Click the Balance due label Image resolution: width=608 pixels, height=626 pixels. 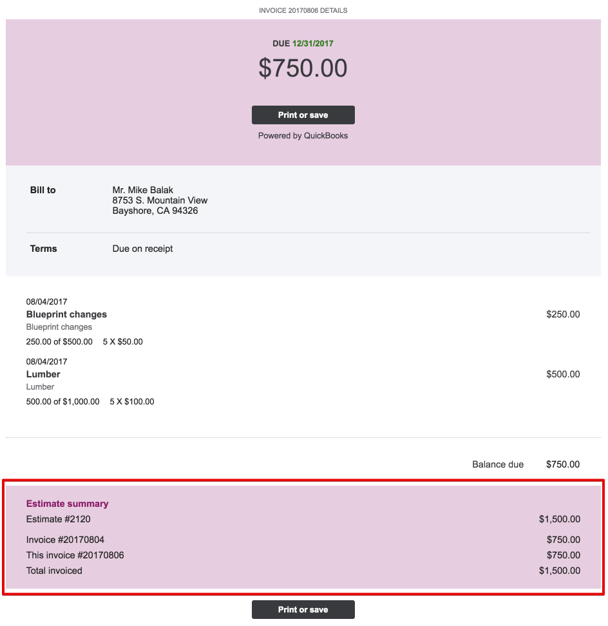[498, 464]
